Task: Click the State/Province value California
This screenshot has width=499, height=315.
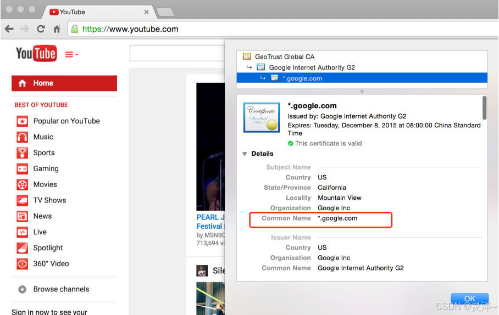Action: (x=332, y=188)
